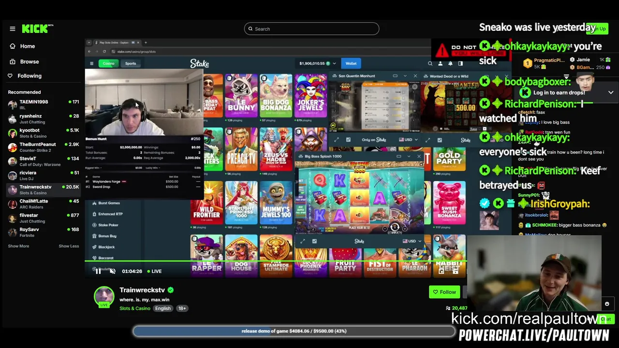The width and height of the screenshot is (619, 348).
Task: Click the 18+ tag
Action: (182, 308)
